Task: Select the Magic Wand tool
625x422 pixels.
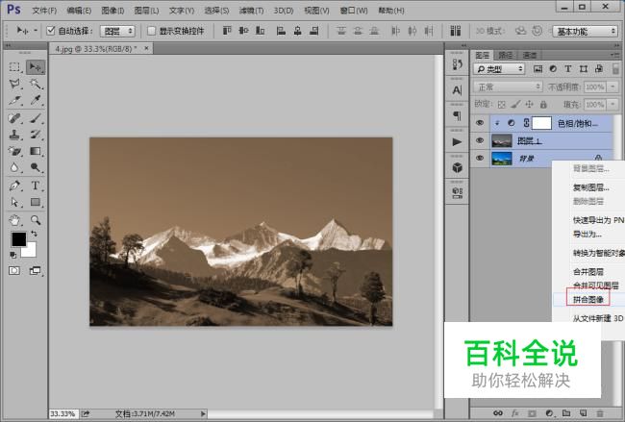Action: tap(36, 84)
